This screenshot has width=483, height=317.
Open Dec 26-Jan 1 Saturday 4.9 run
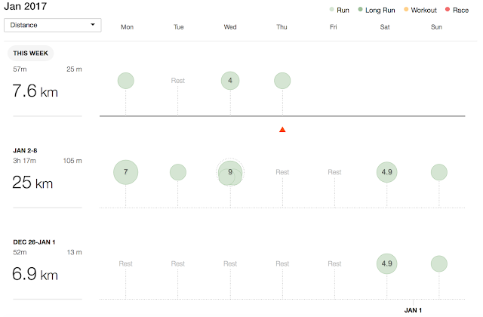point(386,263)
